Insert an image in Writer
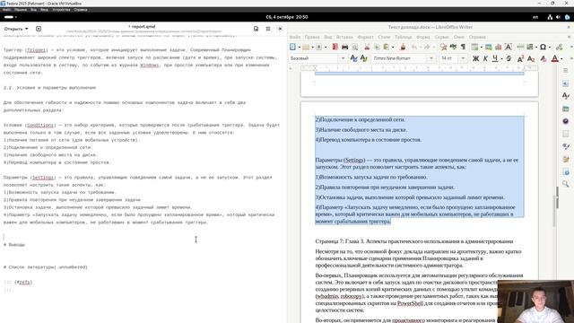The width and height of the screenshot is (574, 323). (488, 47)
